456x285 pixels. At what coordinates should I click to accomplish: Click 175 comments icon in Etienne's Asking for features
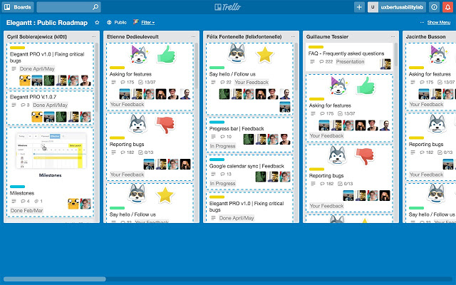[127, 83]
